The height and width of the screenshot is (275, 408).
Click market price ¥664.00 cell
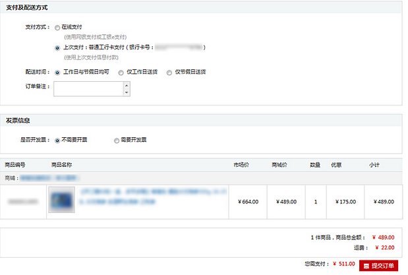pyautogui.click(x=248, y=202)
